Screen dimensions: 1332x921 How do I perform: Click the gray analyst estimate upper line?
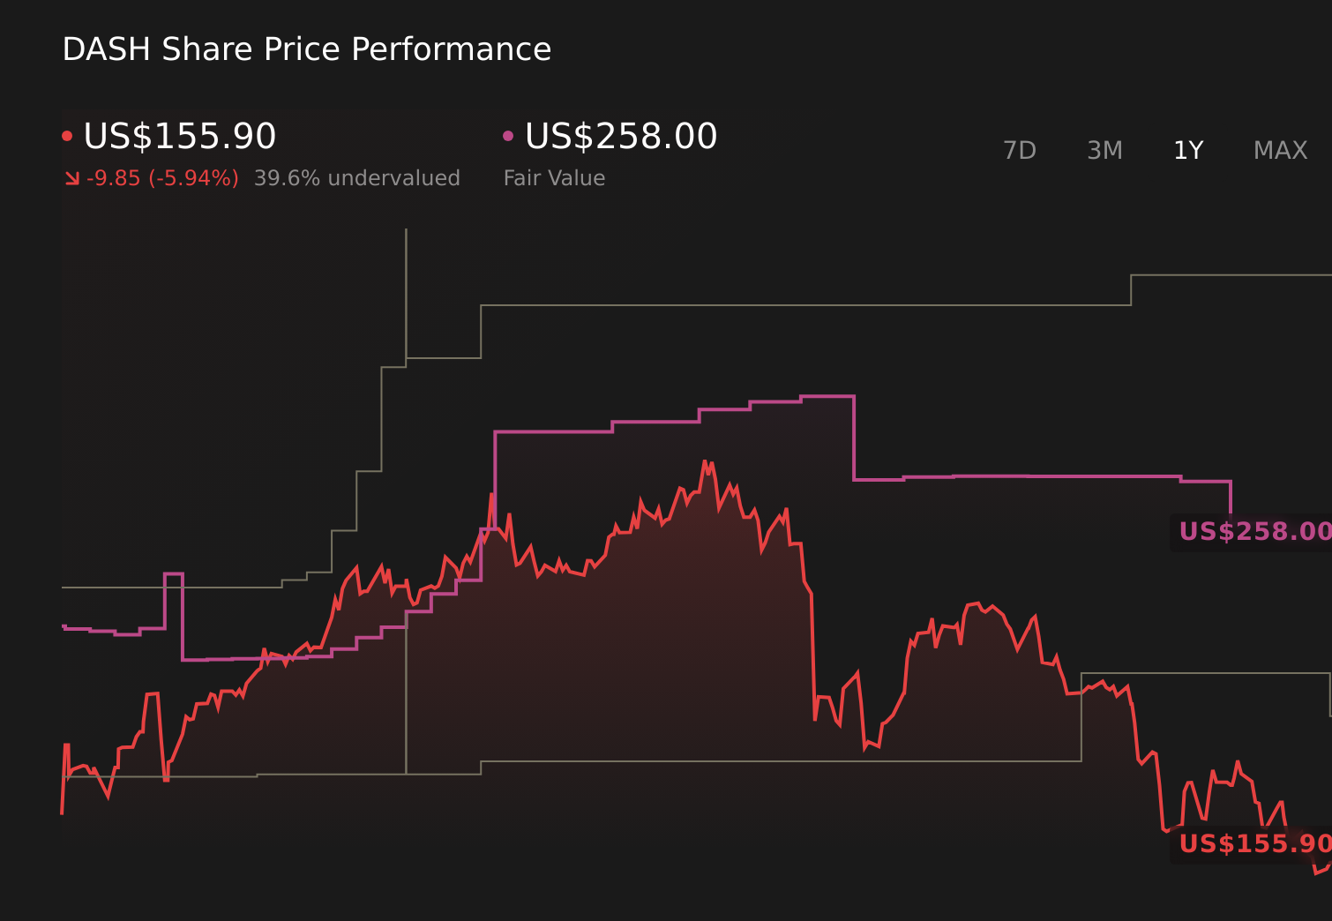(x=794, y=306)
